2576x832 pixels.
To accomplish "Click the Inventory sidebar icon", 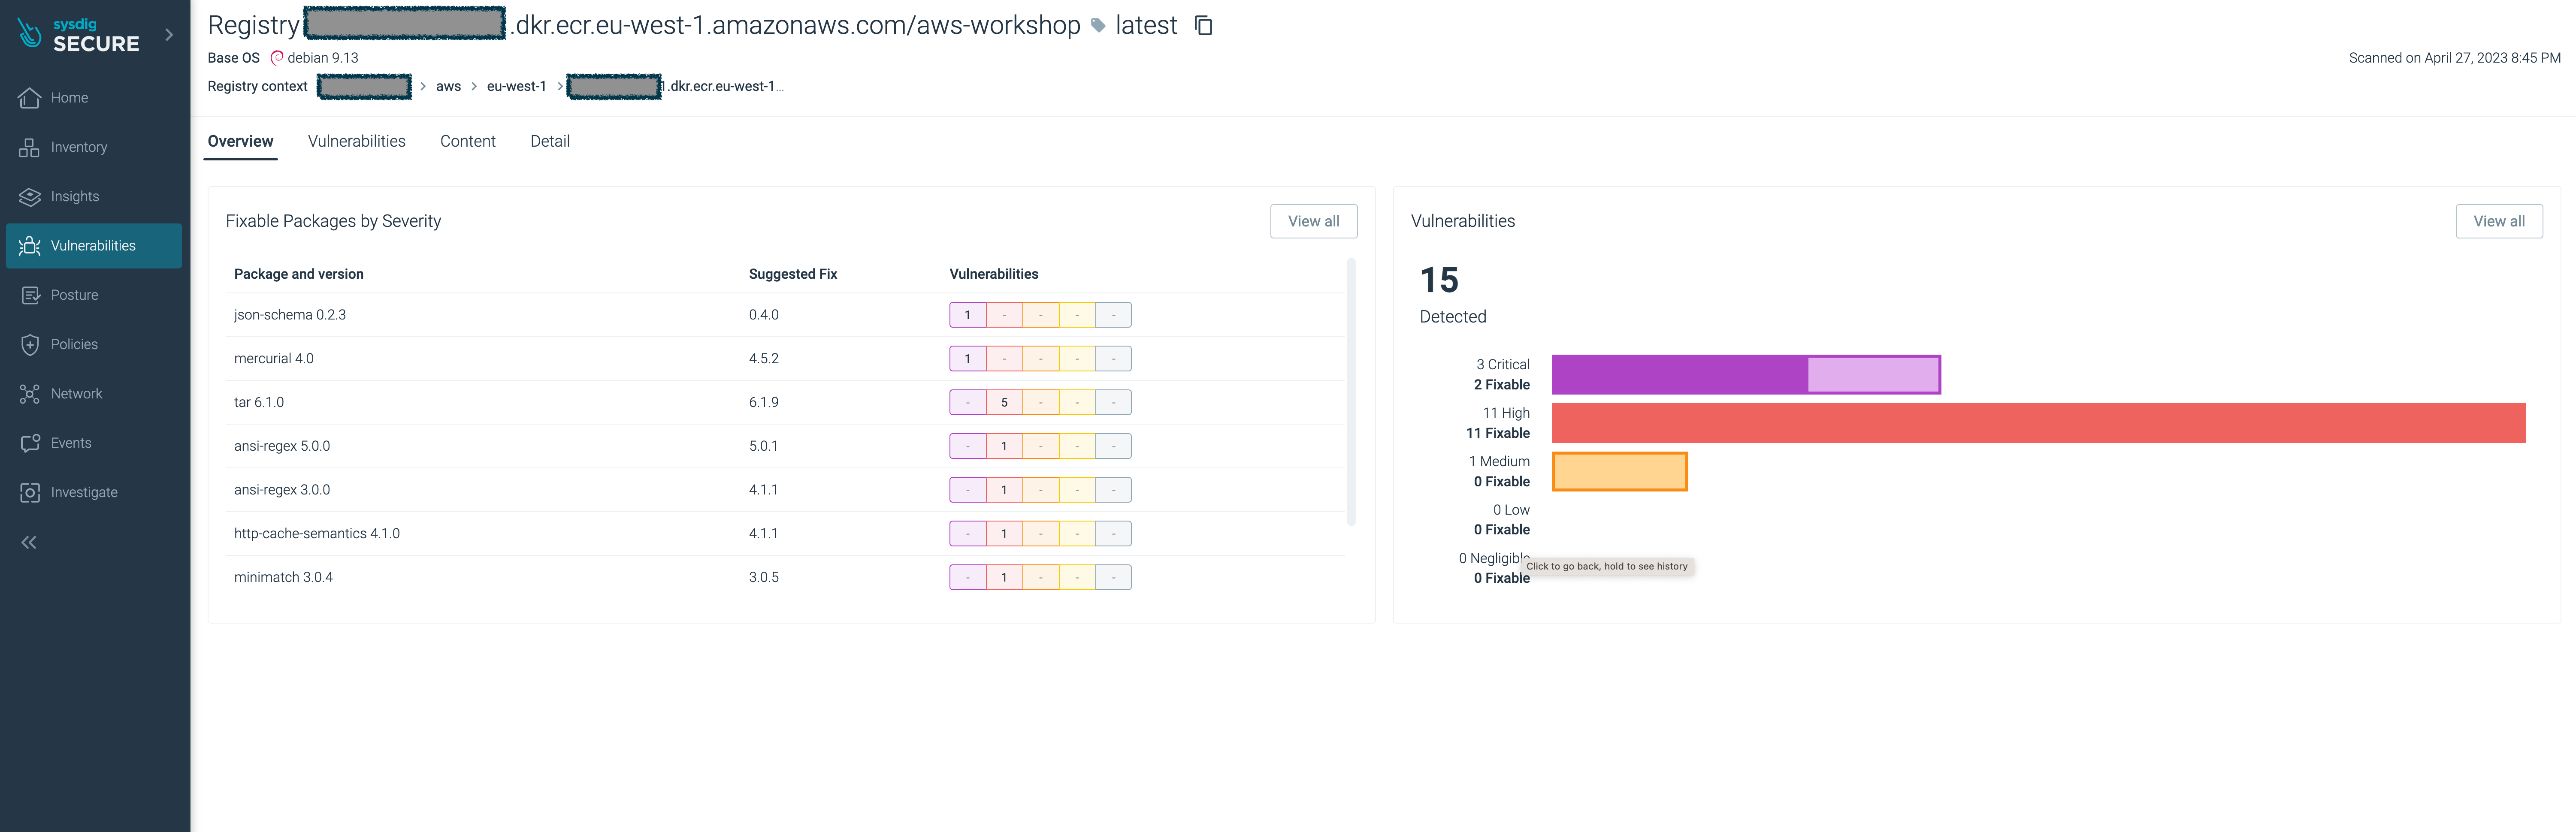I will 30,147.
